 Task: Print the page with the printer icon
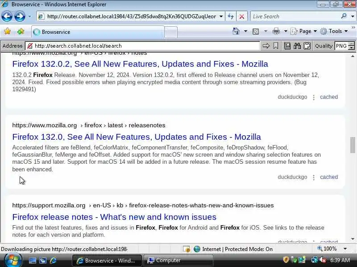(x=276, y=31)
